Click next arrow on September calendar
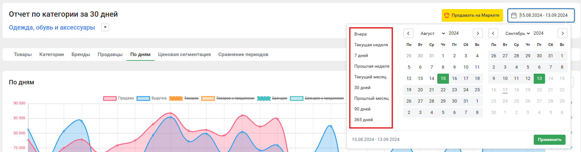This screenshot has height=152, width=581. 562,33
